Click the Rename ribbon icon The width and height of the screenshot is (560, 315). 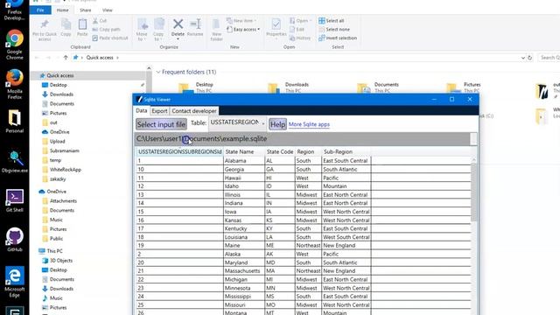(x=195, y=27)
